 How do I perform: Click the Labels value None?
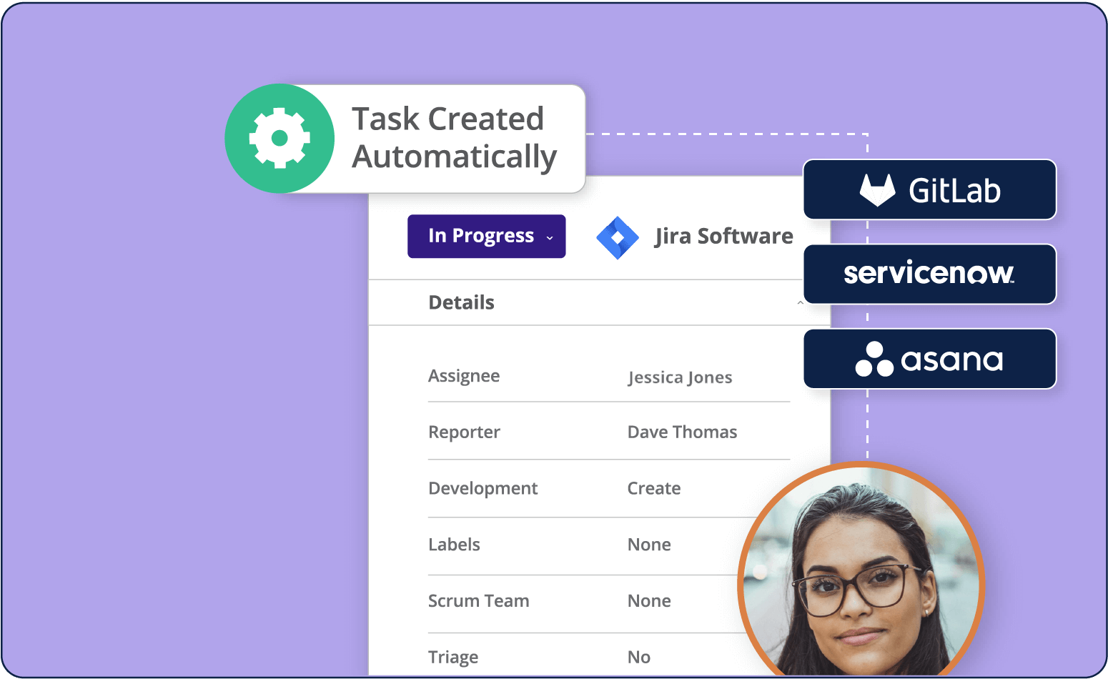[649, 545]
